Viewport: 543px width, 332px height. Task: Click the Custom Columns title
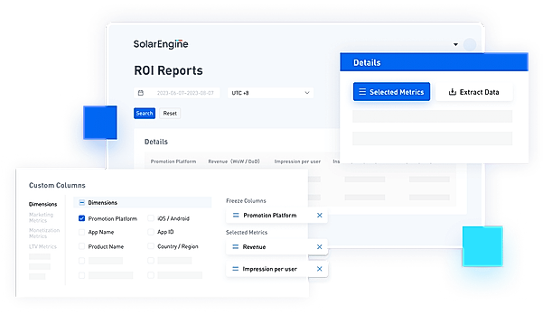[x=57, y=185]
